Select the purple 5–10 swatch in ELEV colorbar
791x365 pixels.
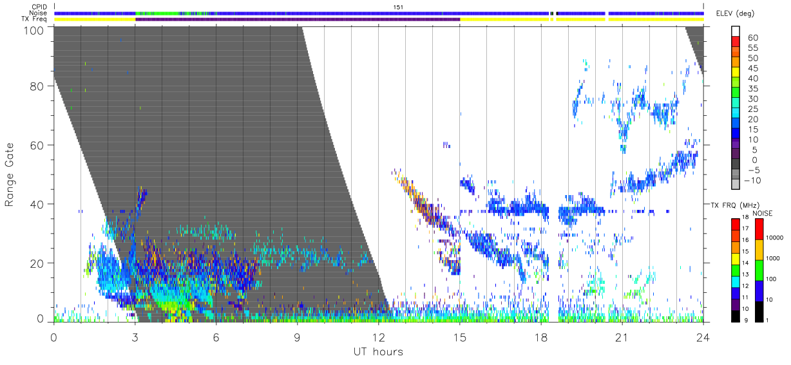(x=736, y=145)
